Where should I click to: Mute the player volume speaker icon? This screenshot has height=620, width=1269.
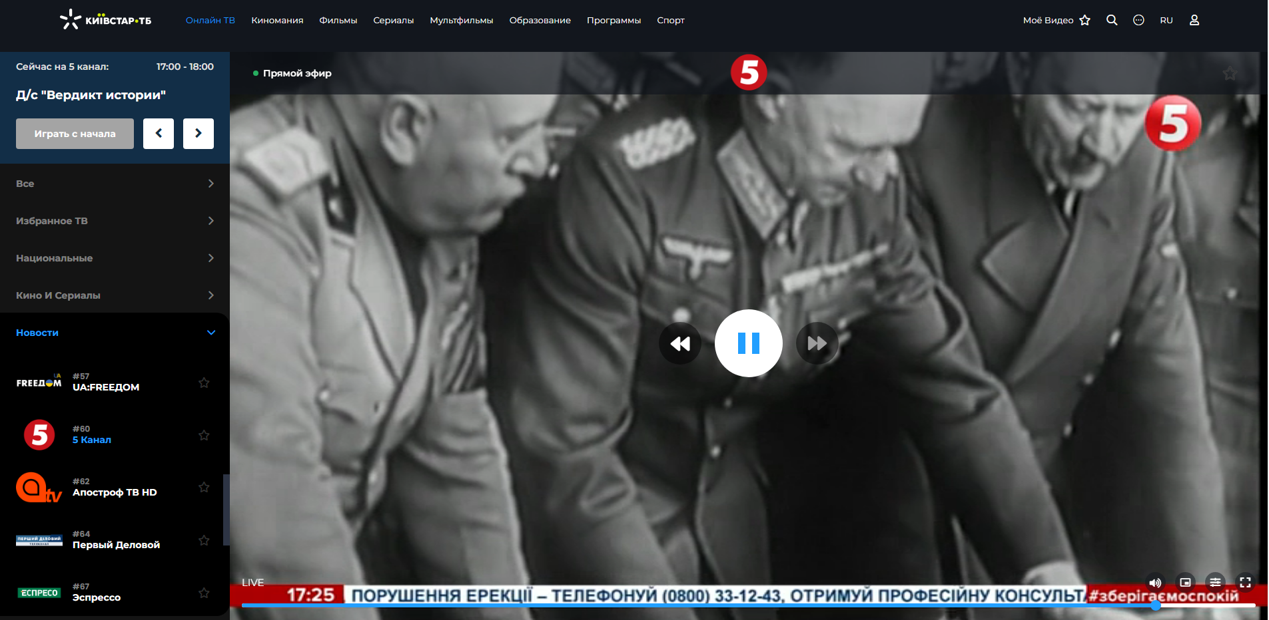1155,583
